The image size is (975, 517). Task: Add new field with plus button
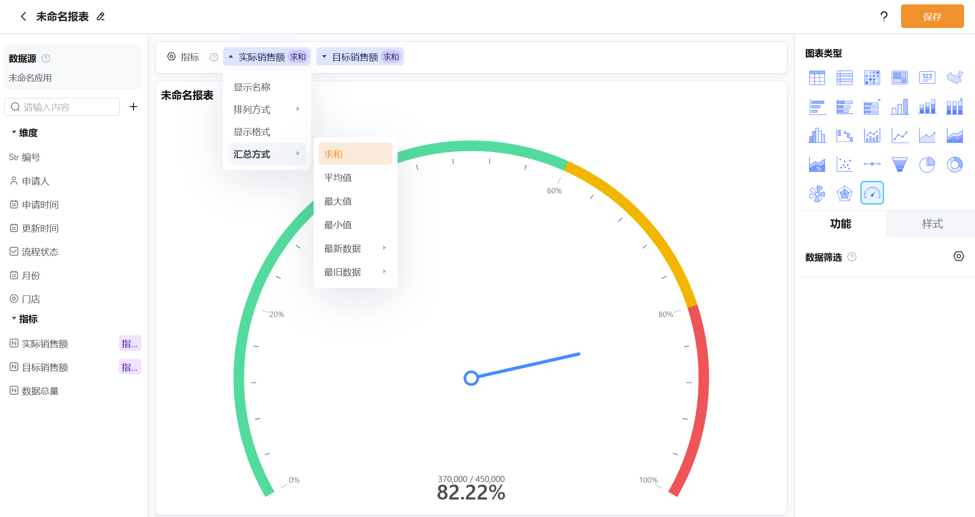pos(133,107)
